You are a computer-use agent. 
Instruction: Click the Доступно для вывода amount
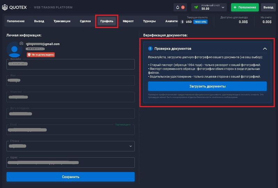(x=243, y=22)
